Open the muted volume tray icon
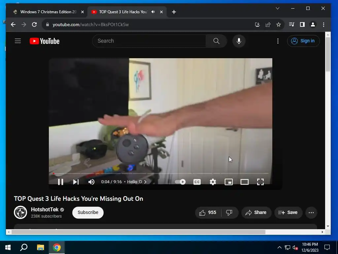The height and width of the screenshot is (254, 338). pyautogui.click(x=295, y=247)
